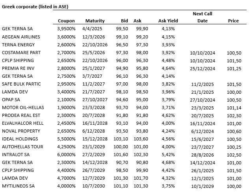Click the ELVALHALCOR HELL row name
The image size is (251, 193).
tap(23, 123)
